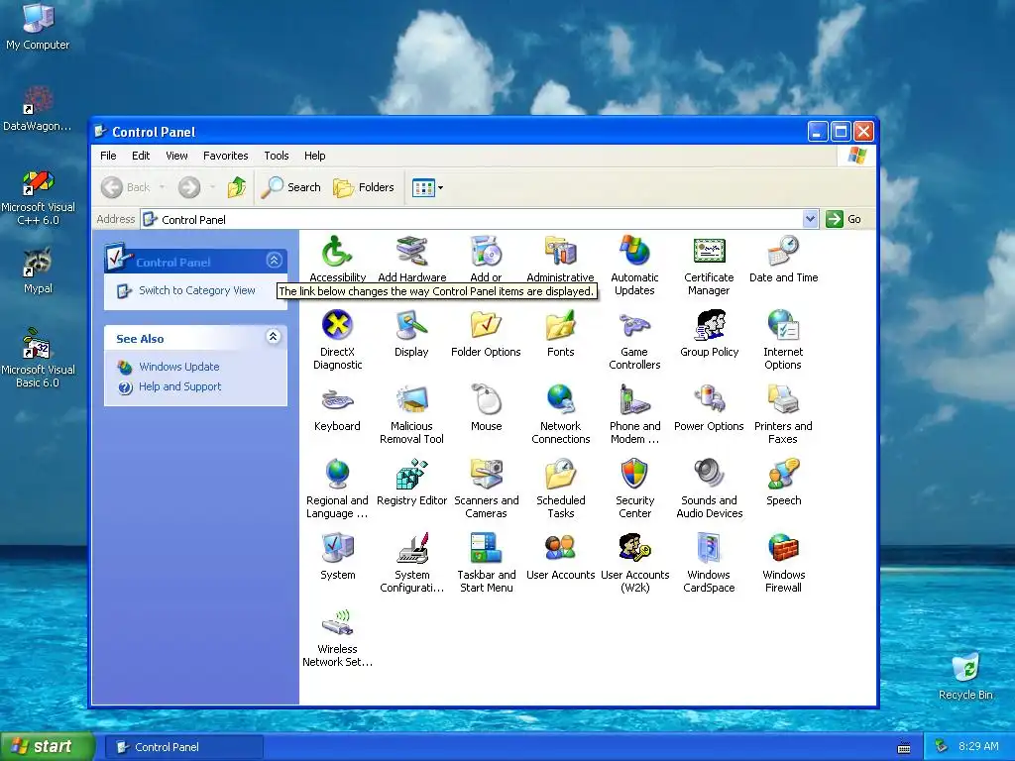
Task: Select the Mypal desktop shortcut
Action: (x=39, y=272)
